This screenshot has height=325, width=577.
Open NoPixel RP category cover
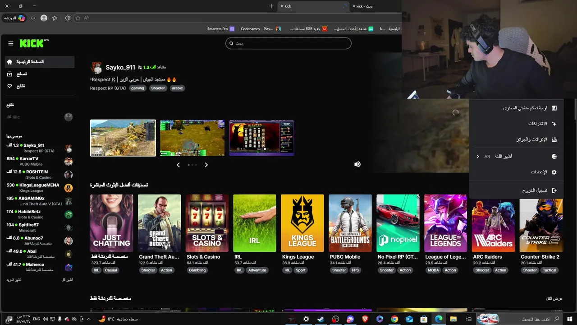pyautogui.click(x=398, y=223)
